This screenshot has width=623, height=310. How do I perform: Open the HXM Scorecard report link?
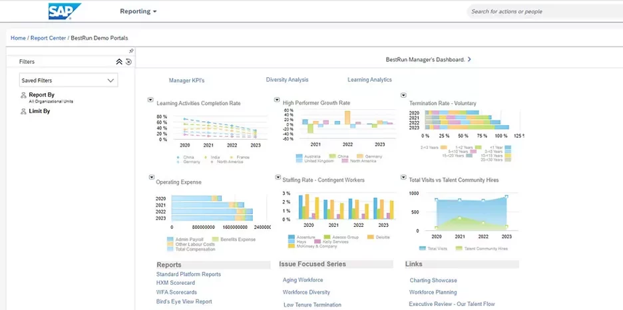tap(176, 283)
